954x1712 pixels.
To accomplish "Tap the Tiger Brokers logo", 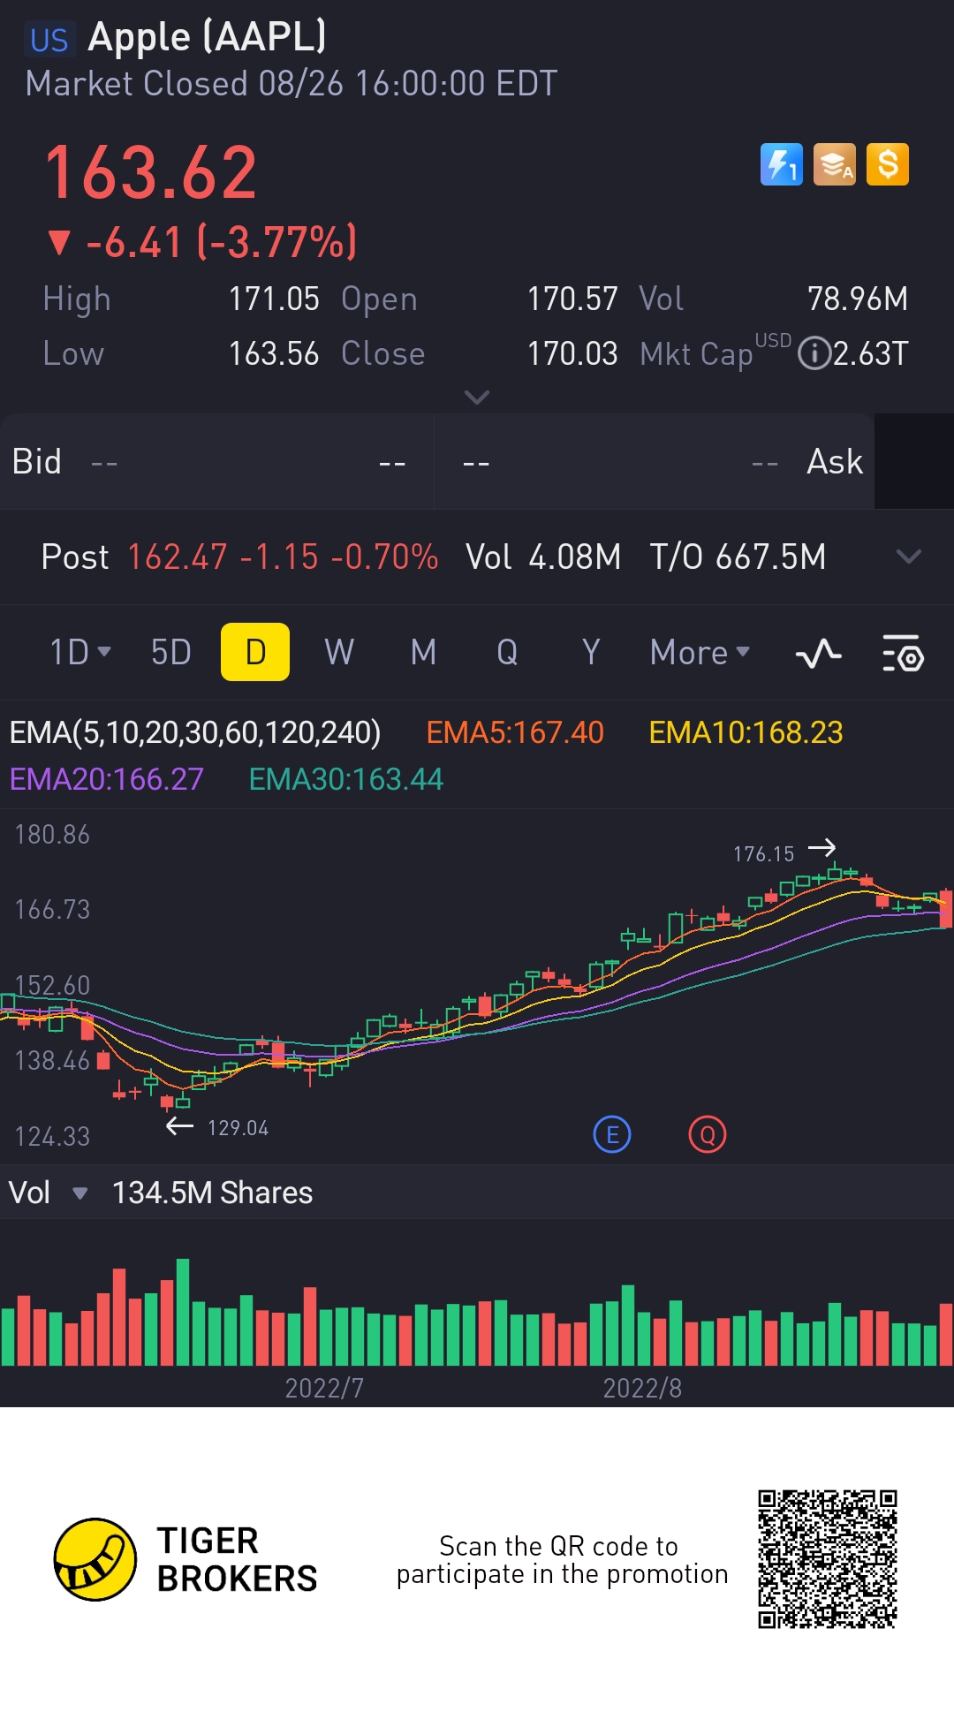I will click(185, 1559).
